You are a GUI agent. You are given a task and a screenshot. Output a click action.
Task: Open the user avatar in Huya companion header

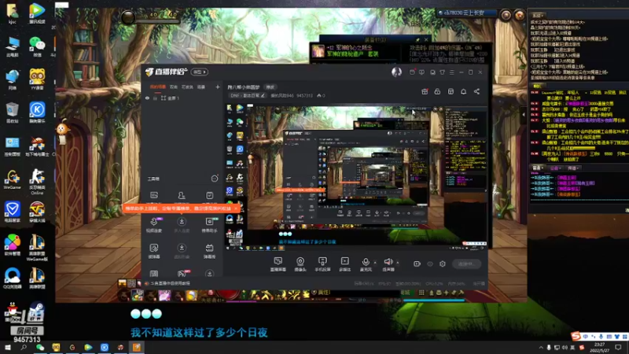coord(396,72)
